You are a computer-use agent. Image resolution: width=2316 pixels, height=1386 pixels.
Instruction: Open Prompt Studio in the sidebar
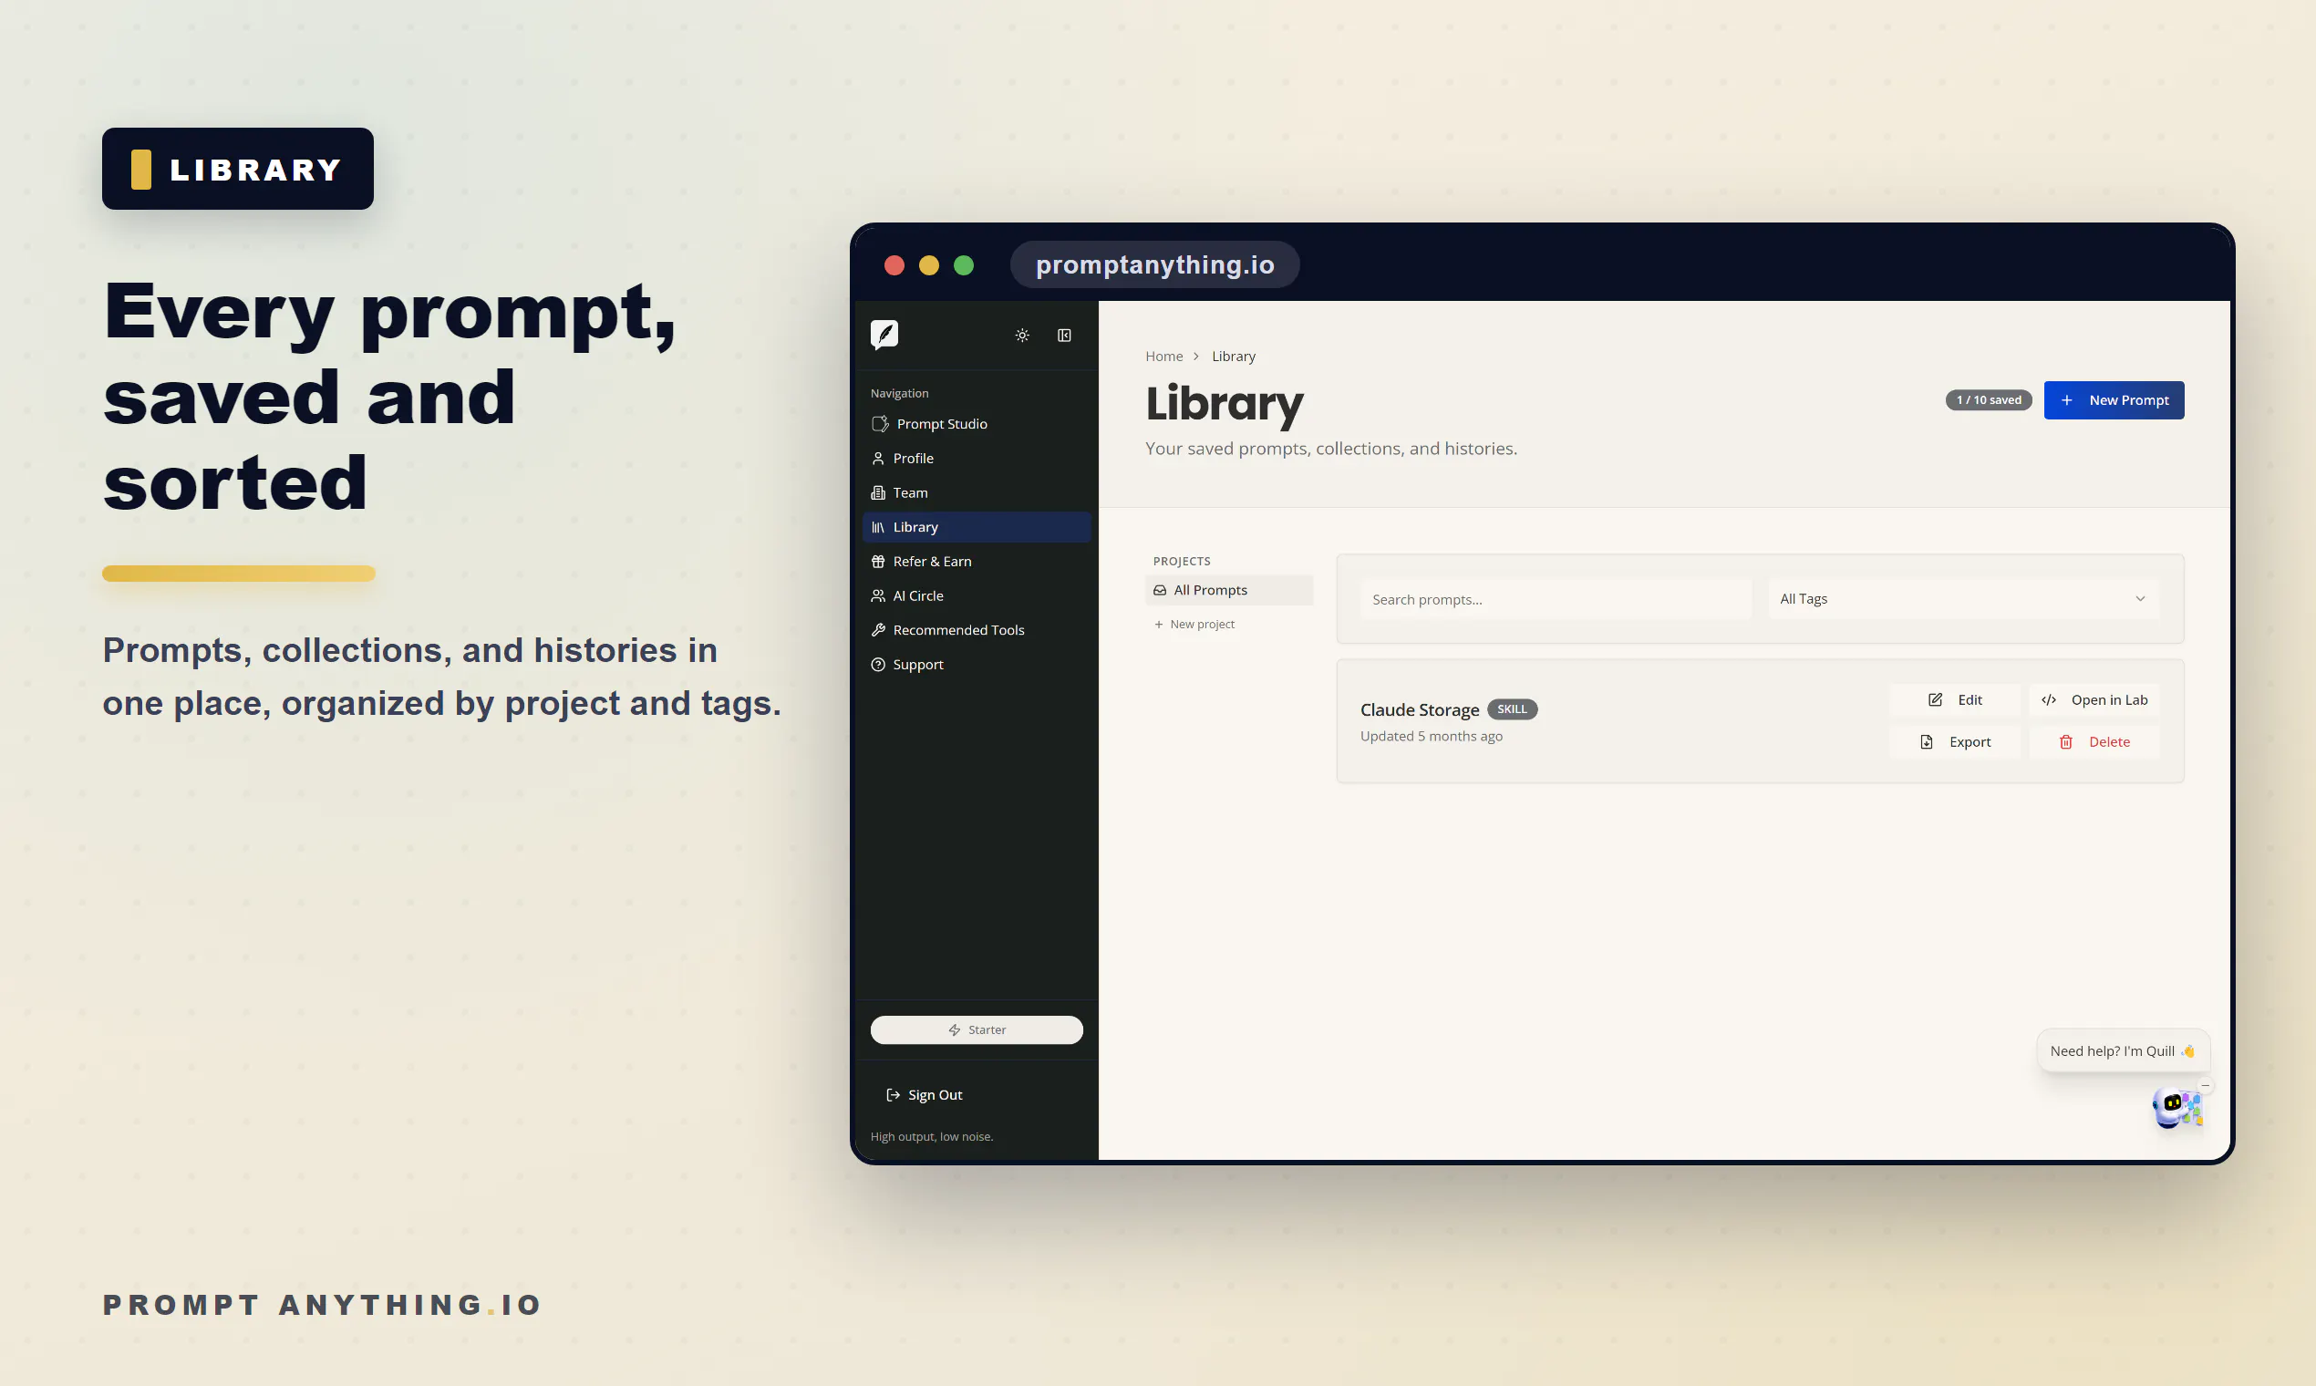[x=976, y=424]
